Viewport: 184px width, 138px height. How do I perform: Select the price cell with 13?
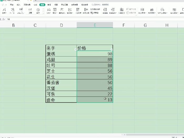[x=95, y=100]
